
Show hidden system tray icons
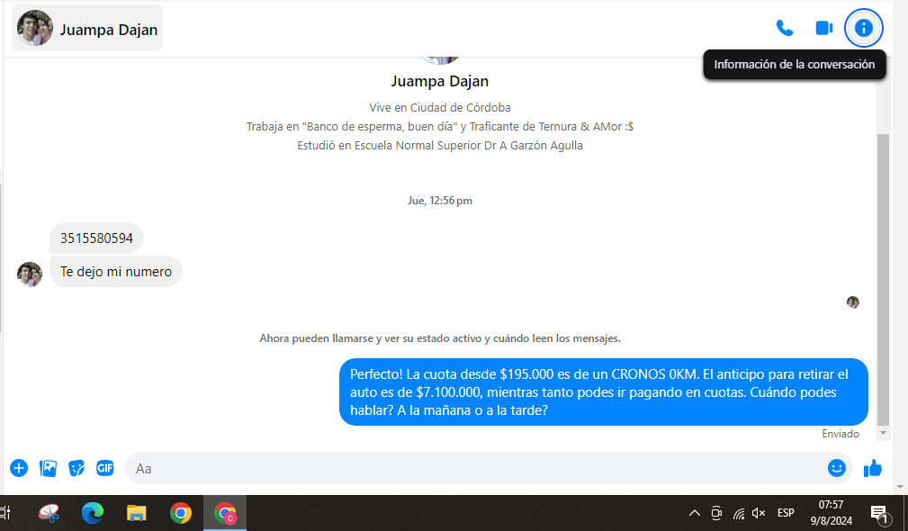coord(694,513)
